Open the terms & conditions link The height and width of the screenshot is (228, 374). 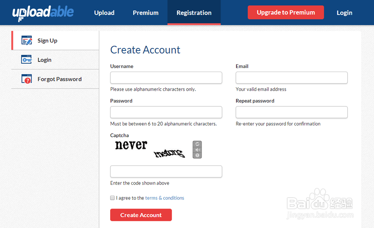(165, 198)
